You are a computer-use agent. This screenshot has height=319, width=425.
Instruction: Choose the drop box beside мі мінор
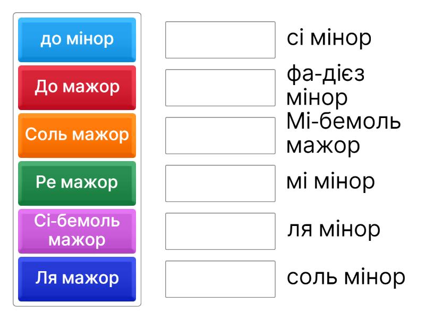click(220, 183)
